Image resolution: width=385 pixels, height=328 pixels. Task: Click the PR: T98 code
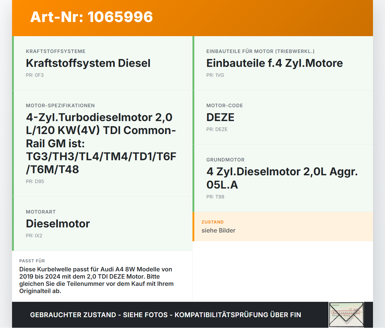(x=215, y=197)
